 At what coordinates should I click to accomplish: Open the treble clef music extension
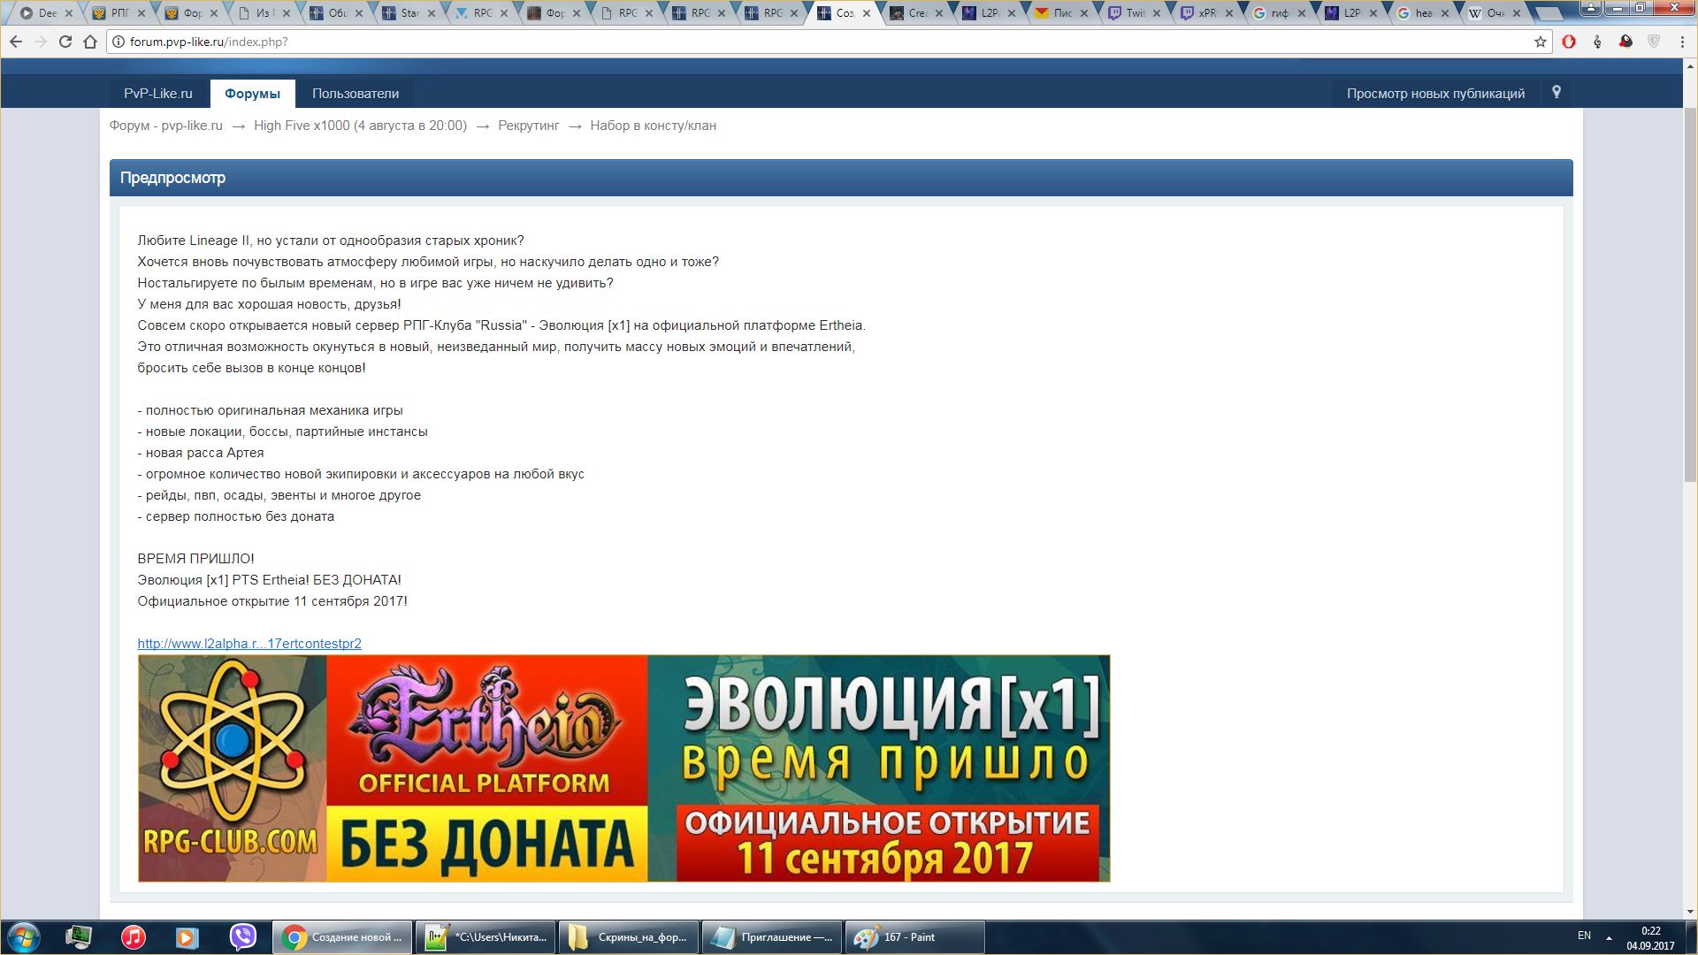coord(1597,42)
